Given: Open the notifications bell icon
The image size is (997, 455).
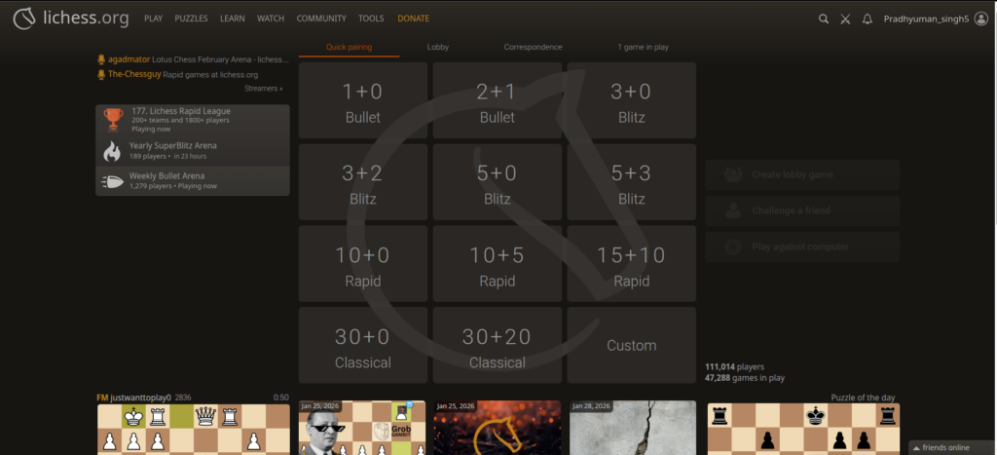Looking at the screenshot, I should click(867, 19).
